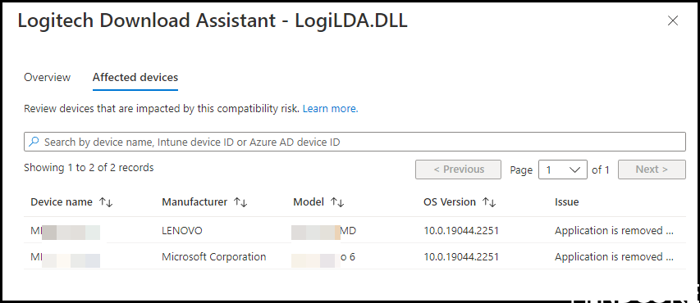Screen dimensions: 700x303
Task: Click the model cell ending in MD
Action: pyautogui.click(x=323, y=231)
